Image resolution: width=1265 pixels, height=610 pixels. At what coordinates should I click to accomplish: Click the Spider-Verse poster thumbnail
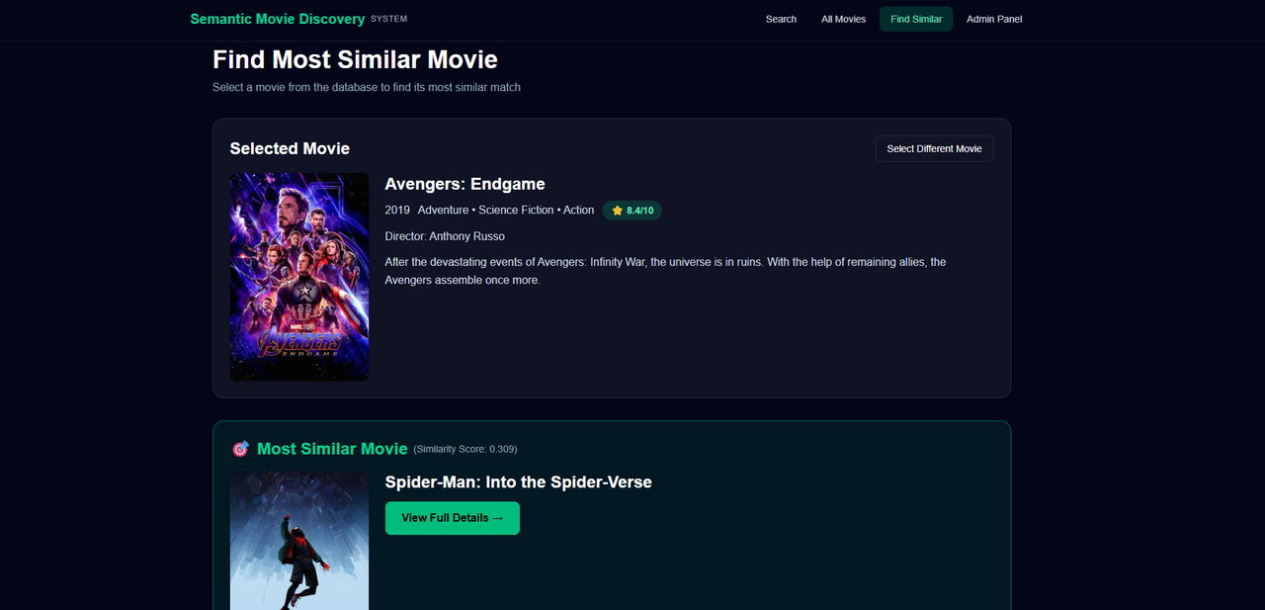[299, 540]
